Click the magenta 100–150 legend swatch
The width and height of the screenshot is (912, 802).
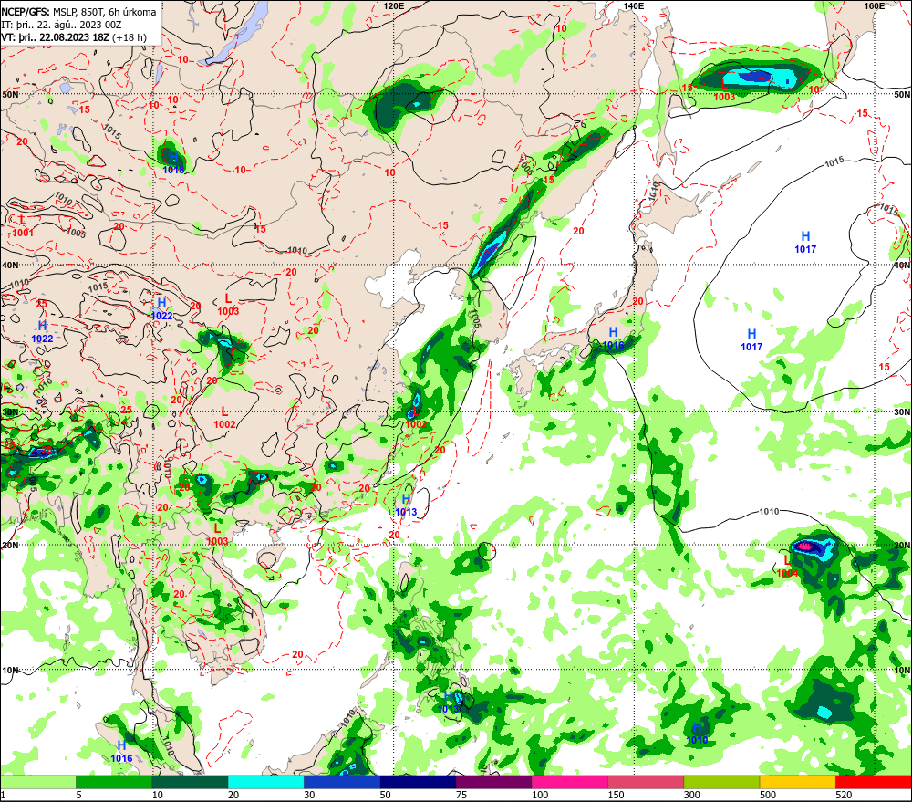[x=569, y=782]
